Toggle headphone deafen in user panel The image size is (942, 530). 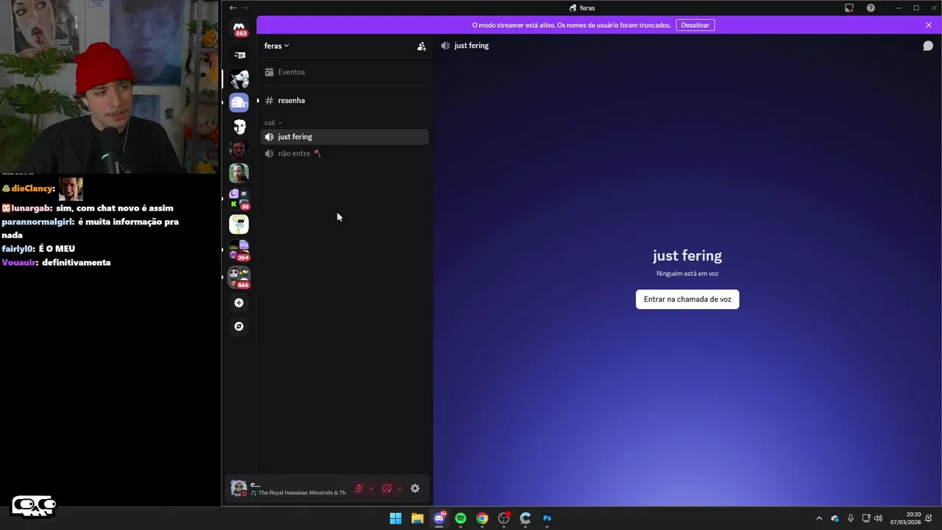[387, 488]
